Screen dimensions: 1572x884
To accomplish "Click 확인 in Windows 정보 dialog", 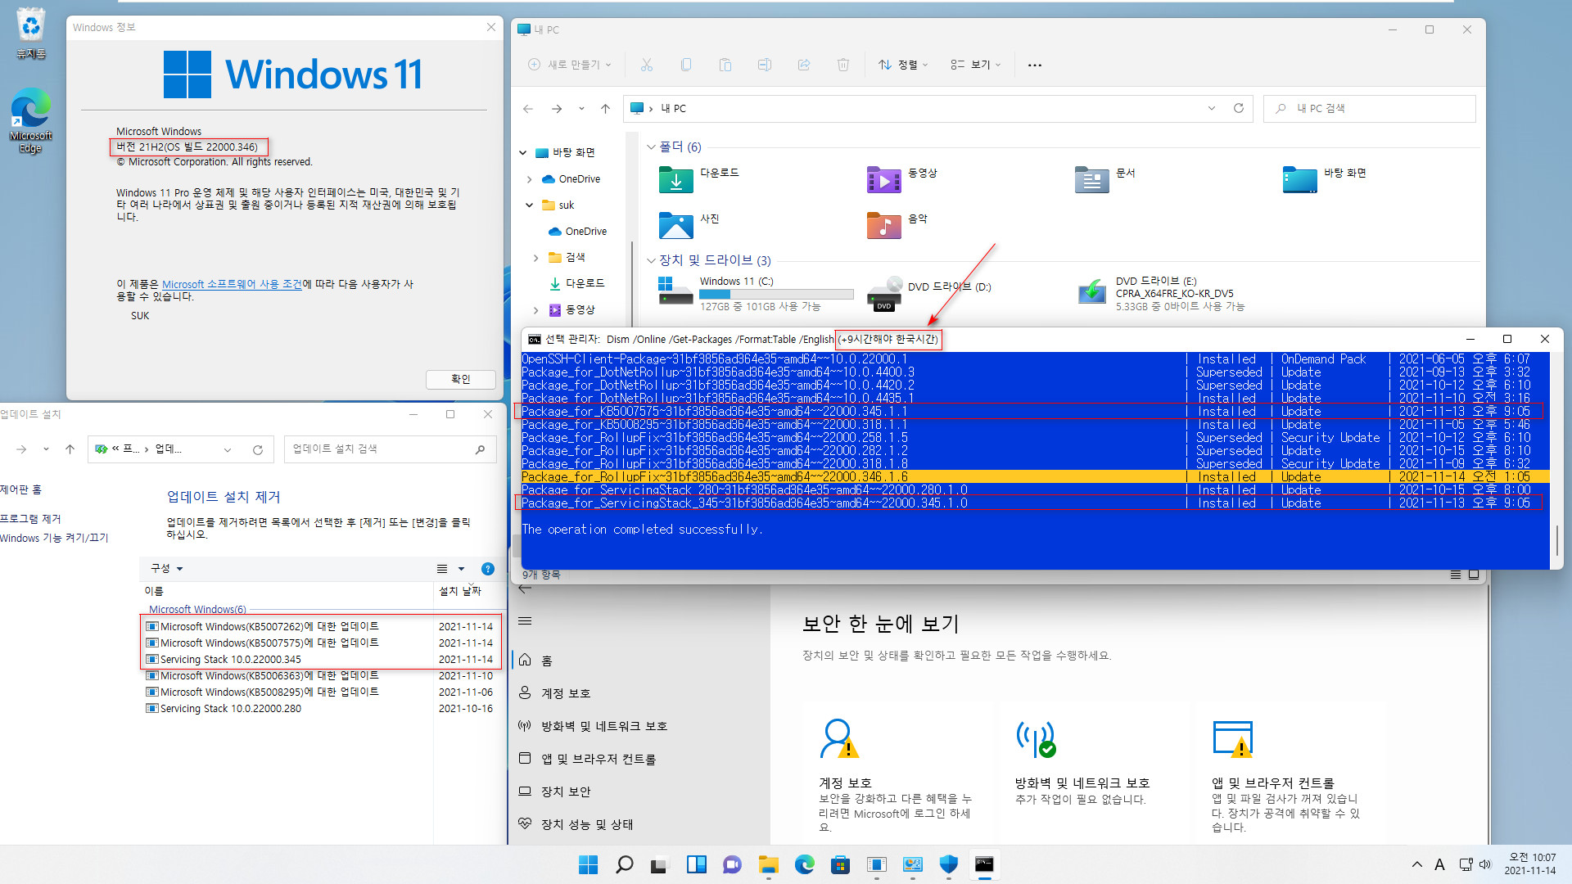I will (x=461, y=379).
